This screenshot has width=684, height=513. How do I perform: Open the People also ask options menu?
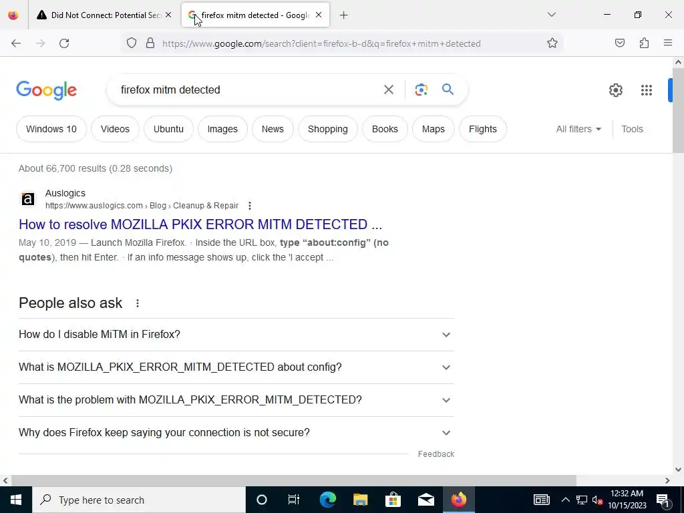[x=138, y=303]
